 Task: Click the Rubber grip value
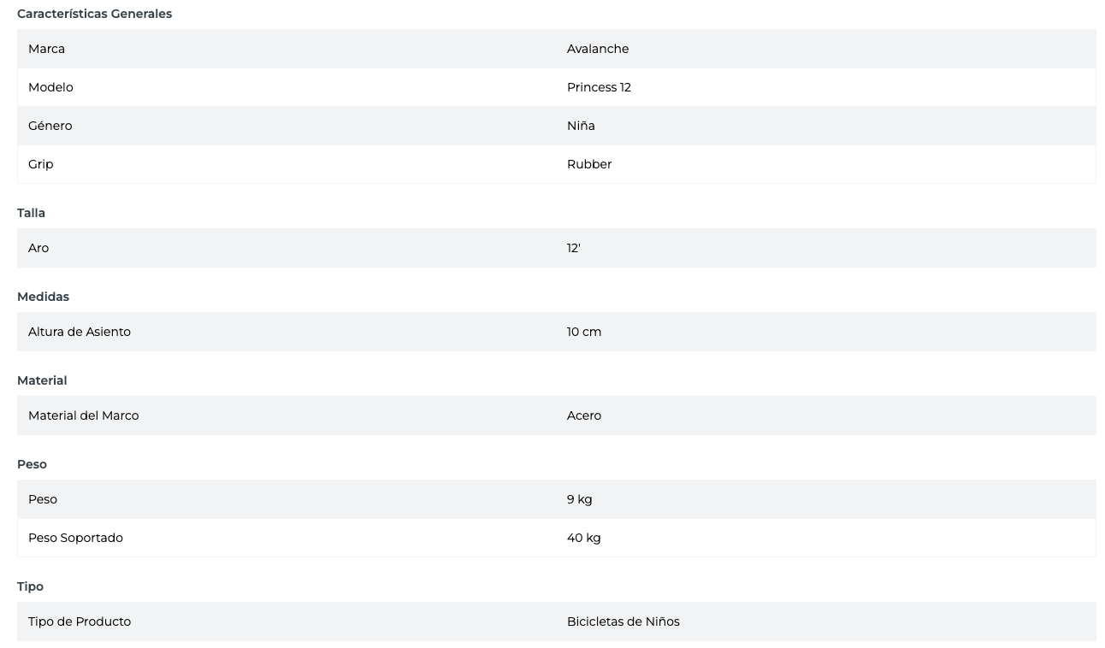click(x=588, y=164)
